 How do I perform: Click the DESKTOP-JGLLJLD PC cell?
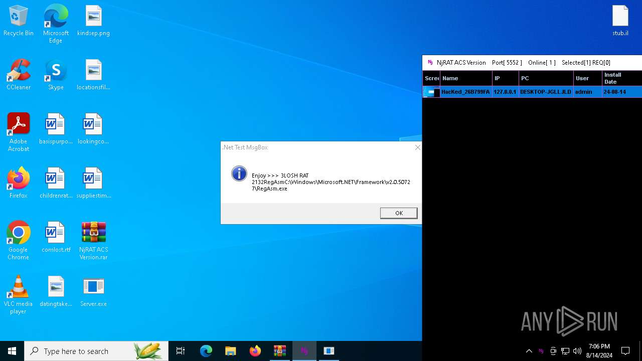click(x=546, y=92)
